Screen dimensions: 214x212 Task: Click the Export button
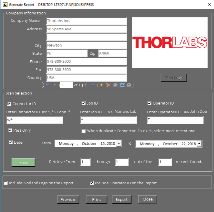coord(122,199)
